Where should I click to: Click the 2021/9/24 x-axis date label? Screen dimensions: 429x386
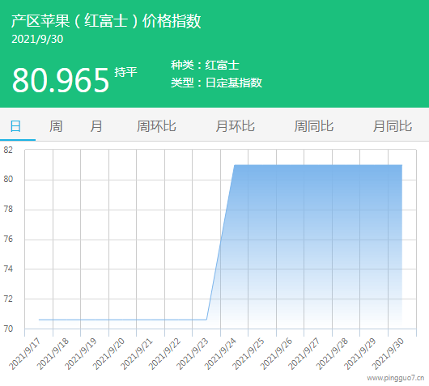(x=220, y=354)
